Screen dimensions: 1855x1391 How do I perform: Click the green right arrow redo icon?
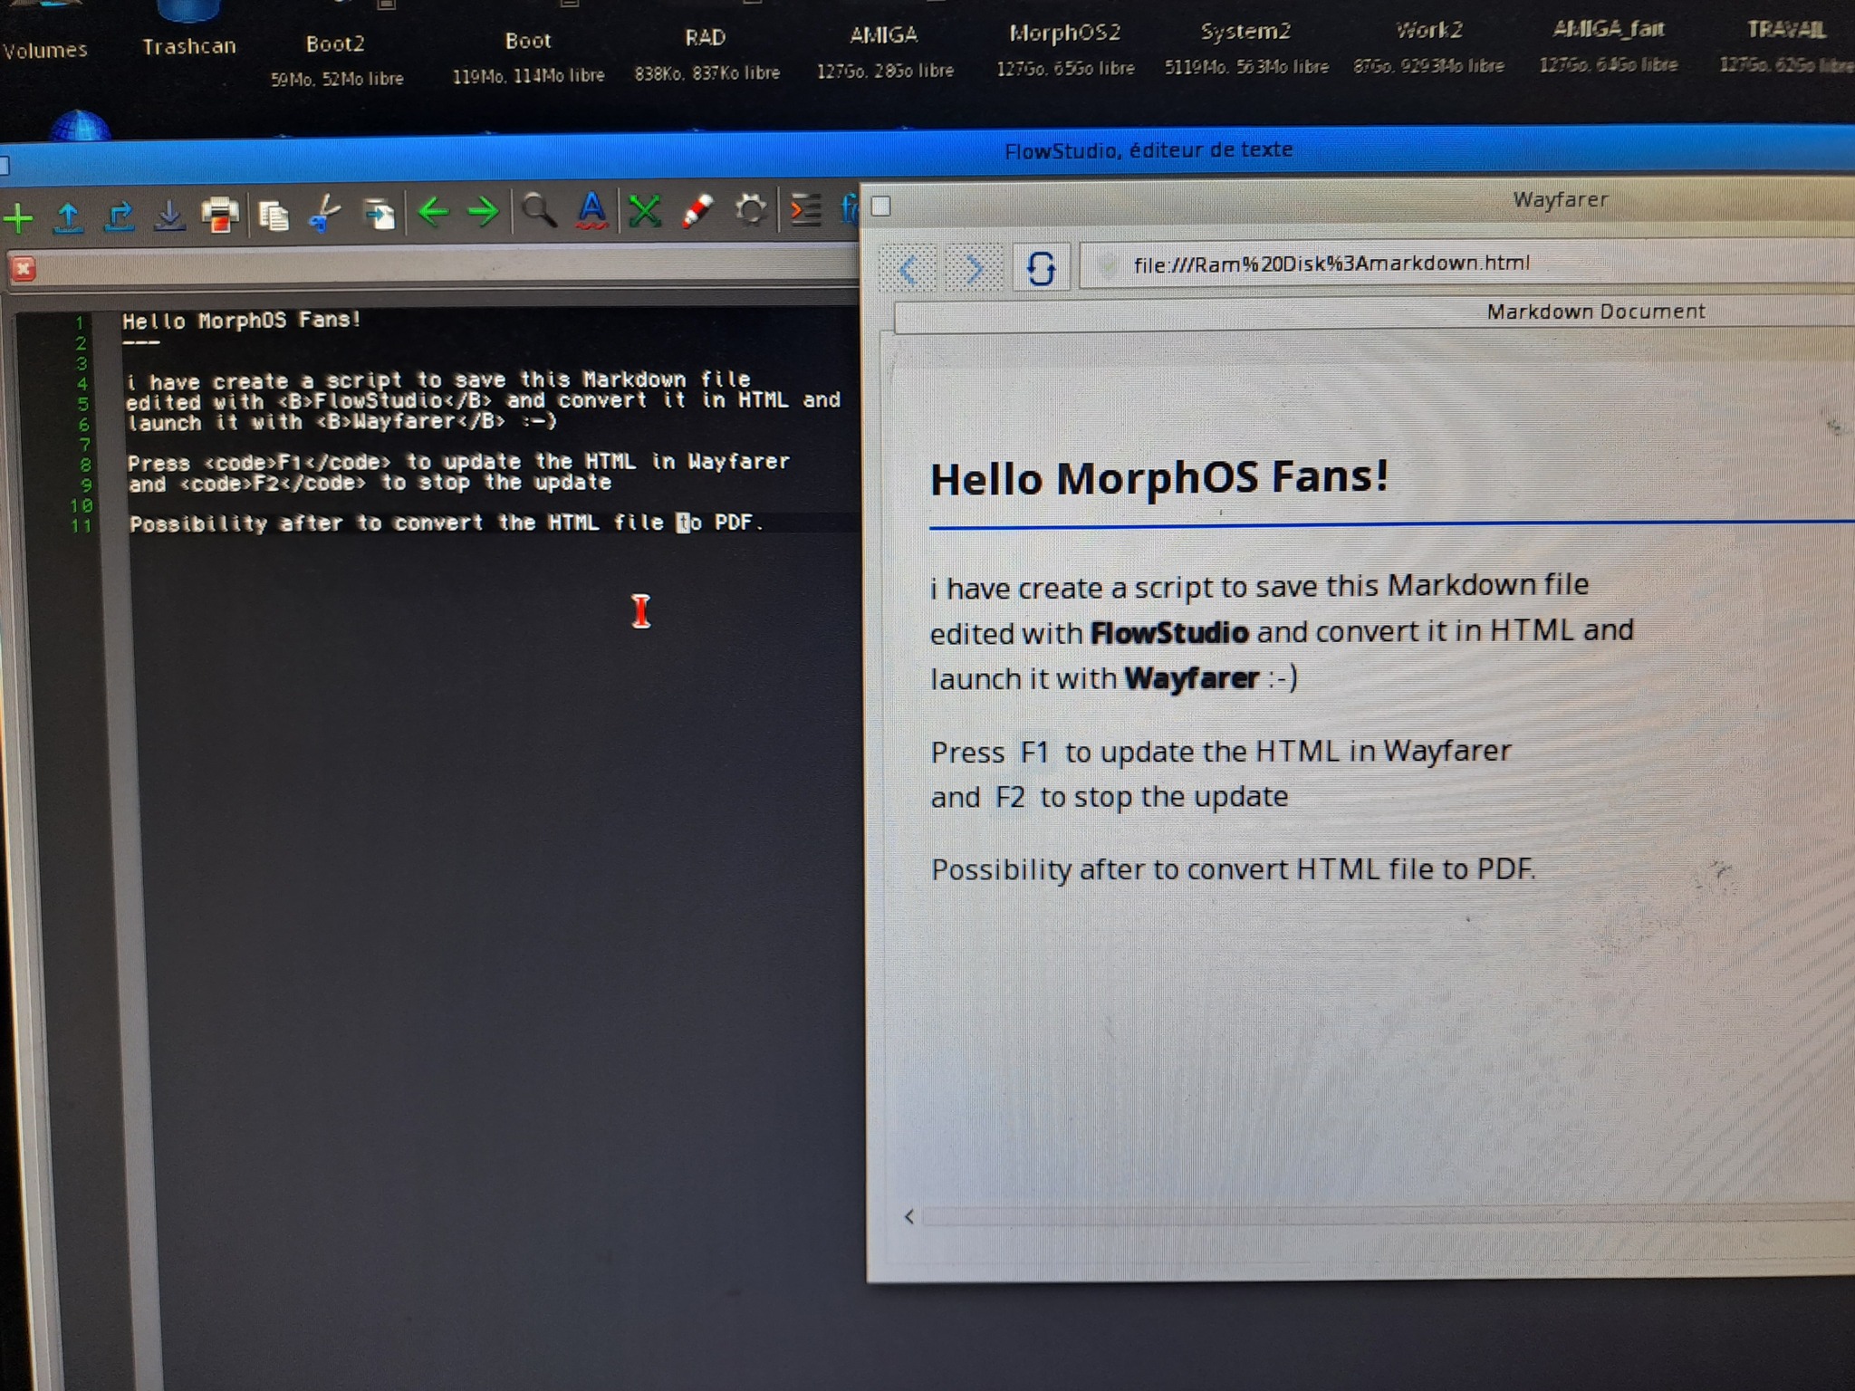484,212
